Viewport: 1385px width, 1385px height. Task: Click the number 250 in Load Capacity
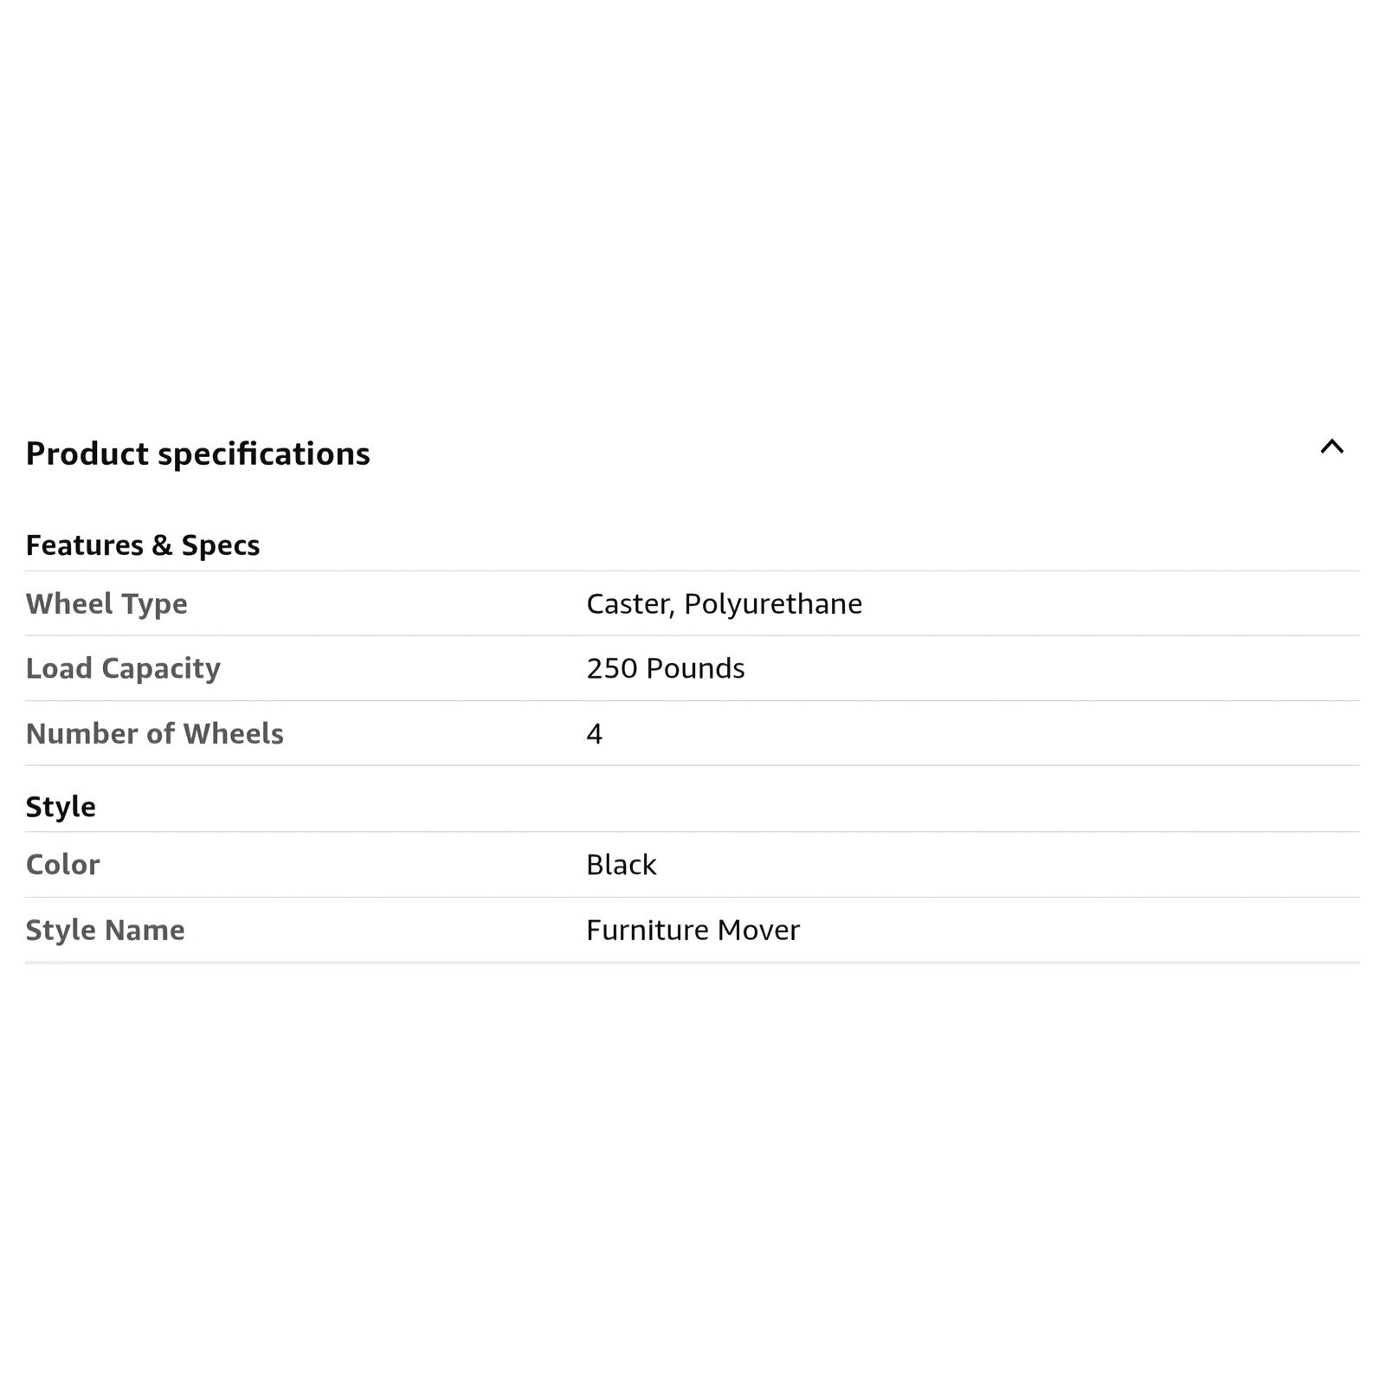point(611,668)
